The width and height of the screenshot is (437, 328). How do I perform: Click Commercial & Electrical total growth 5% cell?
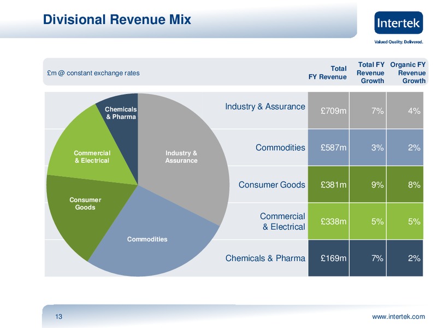[x=368, y=221]
